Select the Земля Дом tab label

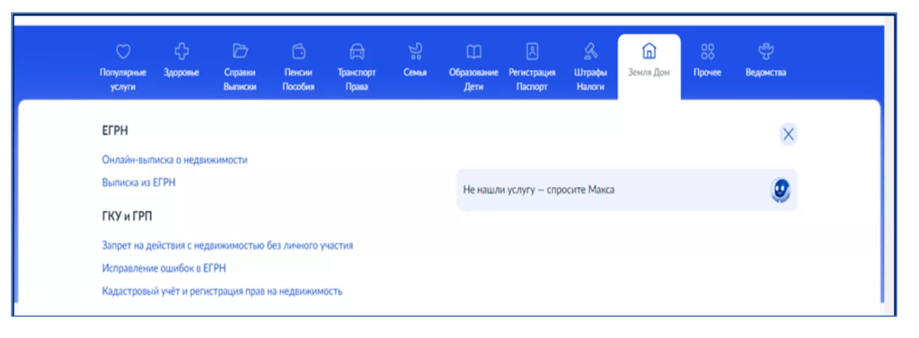coord(649,72)
